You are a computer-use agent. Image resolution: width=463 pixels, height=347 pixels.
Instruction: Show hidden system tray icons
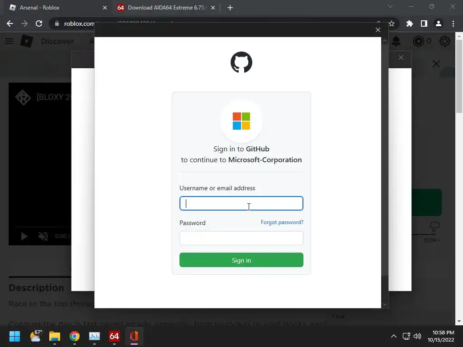pos(394,336)
